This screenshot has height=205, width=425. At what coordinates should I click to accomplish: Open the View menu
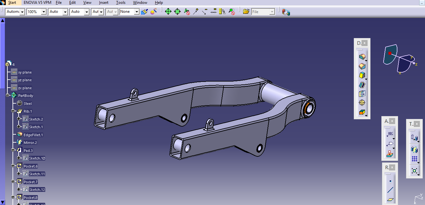click(87, 3)
